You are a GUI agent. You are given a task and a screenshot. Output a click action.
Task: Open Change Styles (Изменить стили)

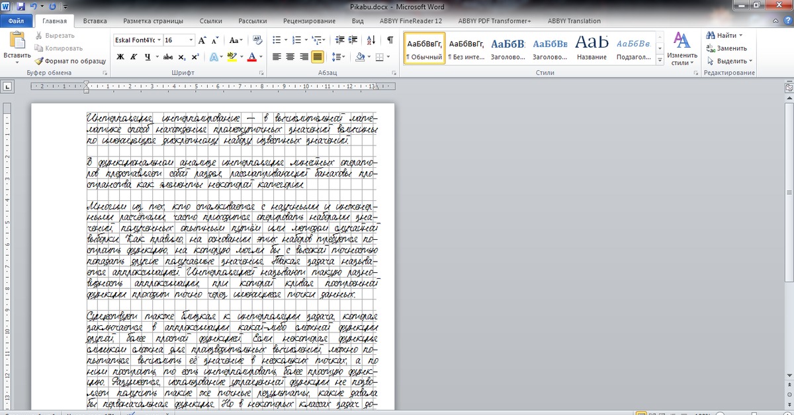tap(682, 48)
